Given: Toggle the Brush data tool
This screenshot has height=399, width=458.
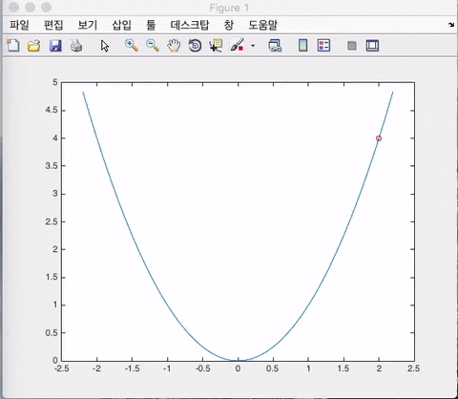Looking at the screenshot, I should [238, 46].
